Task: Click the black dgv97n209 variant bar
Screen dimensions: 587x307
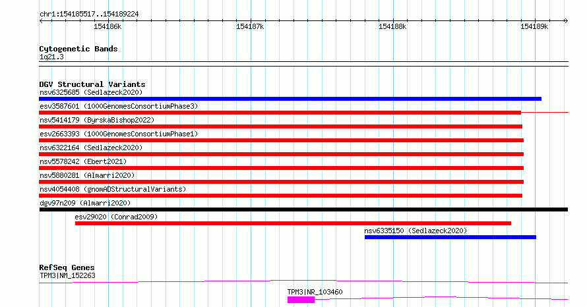Action: click(x=303, y=209)
